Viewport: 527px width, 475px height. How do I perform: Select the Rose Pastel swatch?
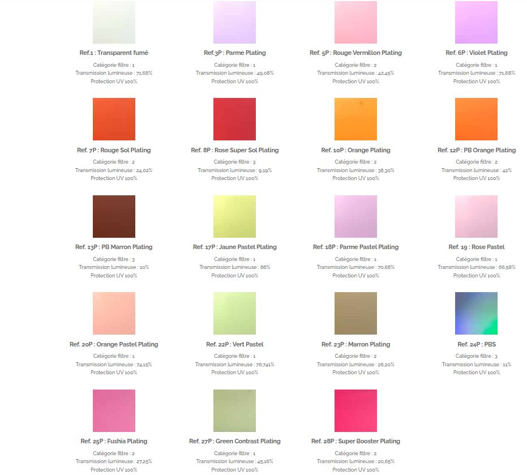coord(476,216)
